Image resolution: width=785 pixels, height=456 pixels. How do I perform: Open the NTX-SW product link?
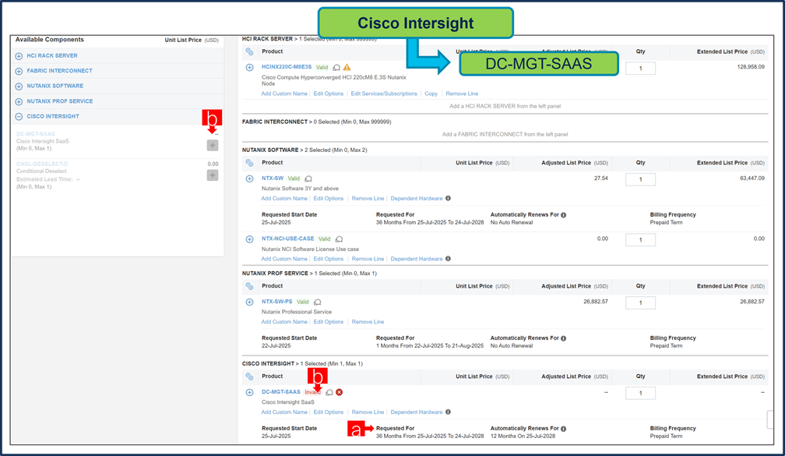(273, 179)
